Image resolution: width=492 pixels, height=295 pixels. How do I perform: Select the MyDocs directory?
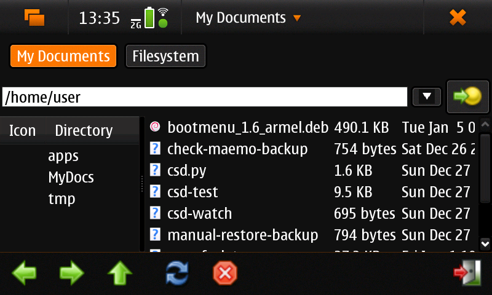pos(71,178)
